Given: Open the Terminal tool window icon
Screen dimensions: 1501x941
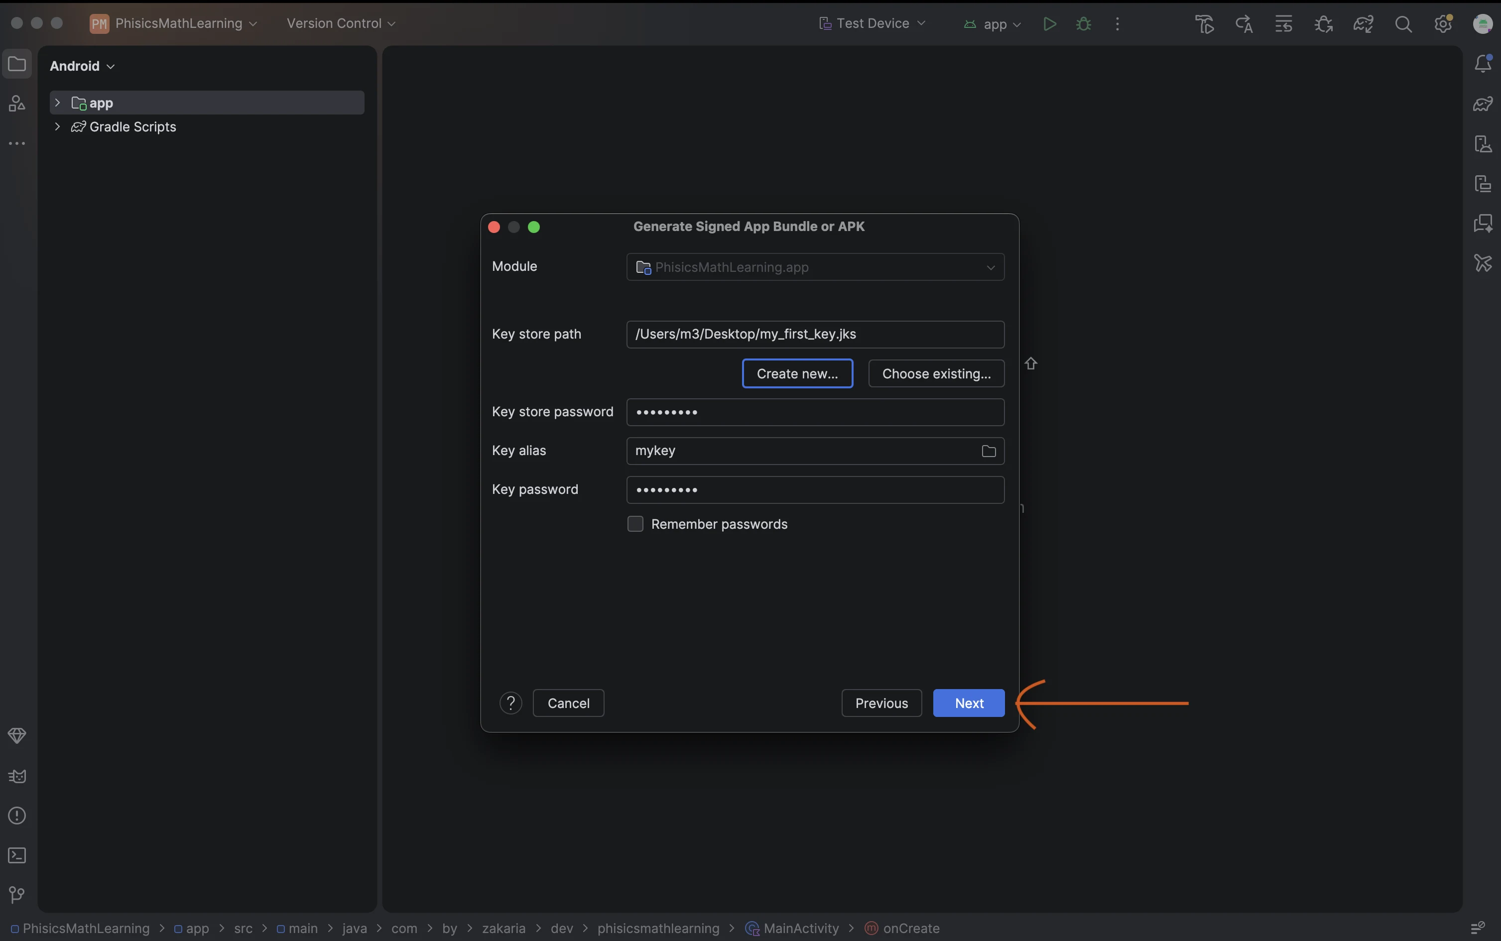Looking at the screenshot, I should click(x=17, y=855).
